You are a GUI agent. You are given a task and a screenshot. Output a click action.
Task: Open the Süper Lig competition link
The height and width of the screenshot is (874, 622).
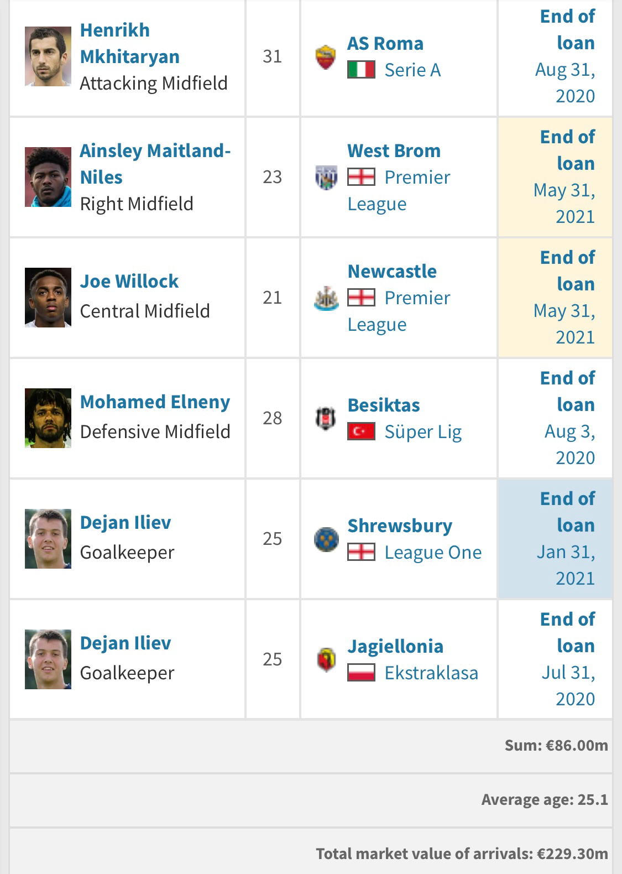[423, 432]
